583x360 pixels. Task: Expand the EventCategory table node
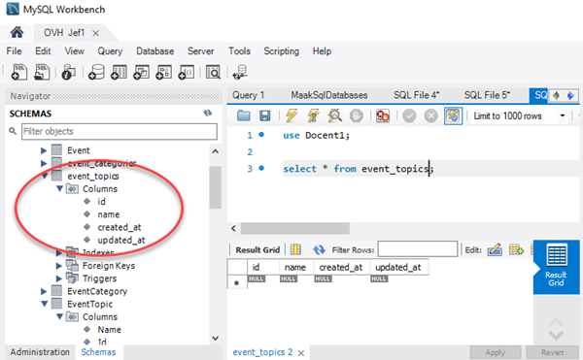pos(44,291)
